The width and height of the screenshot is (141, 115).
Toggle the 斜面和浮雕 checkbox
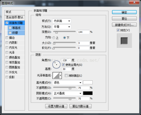pyautogui.click(x=7, y=23)
